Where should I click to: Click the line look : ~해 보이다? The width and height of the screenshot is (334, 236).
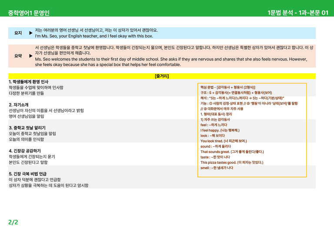click(x=212, y=136)
